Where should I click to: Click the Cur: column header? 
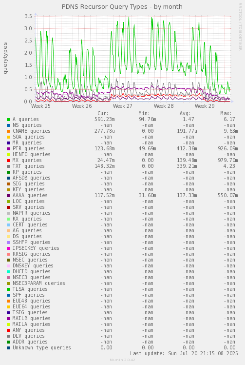coord(103,114)
